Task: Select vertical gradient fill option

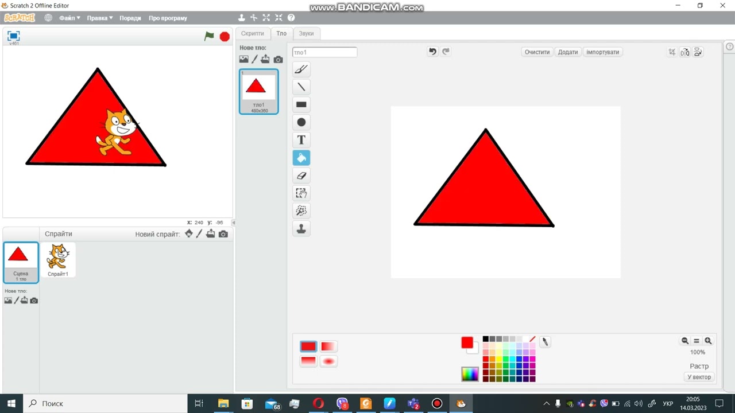Action: pyautogui.click(x=308, y=361)
